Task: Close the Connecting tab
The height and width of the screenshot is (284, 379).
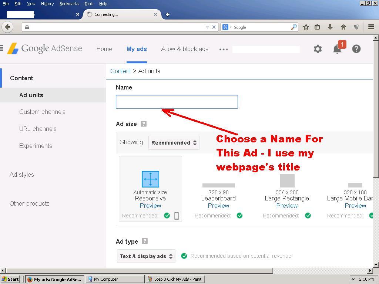Action: [155, 14]
